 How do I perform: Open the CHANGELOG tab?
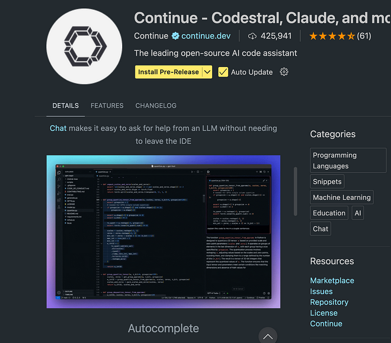point(156,106)
